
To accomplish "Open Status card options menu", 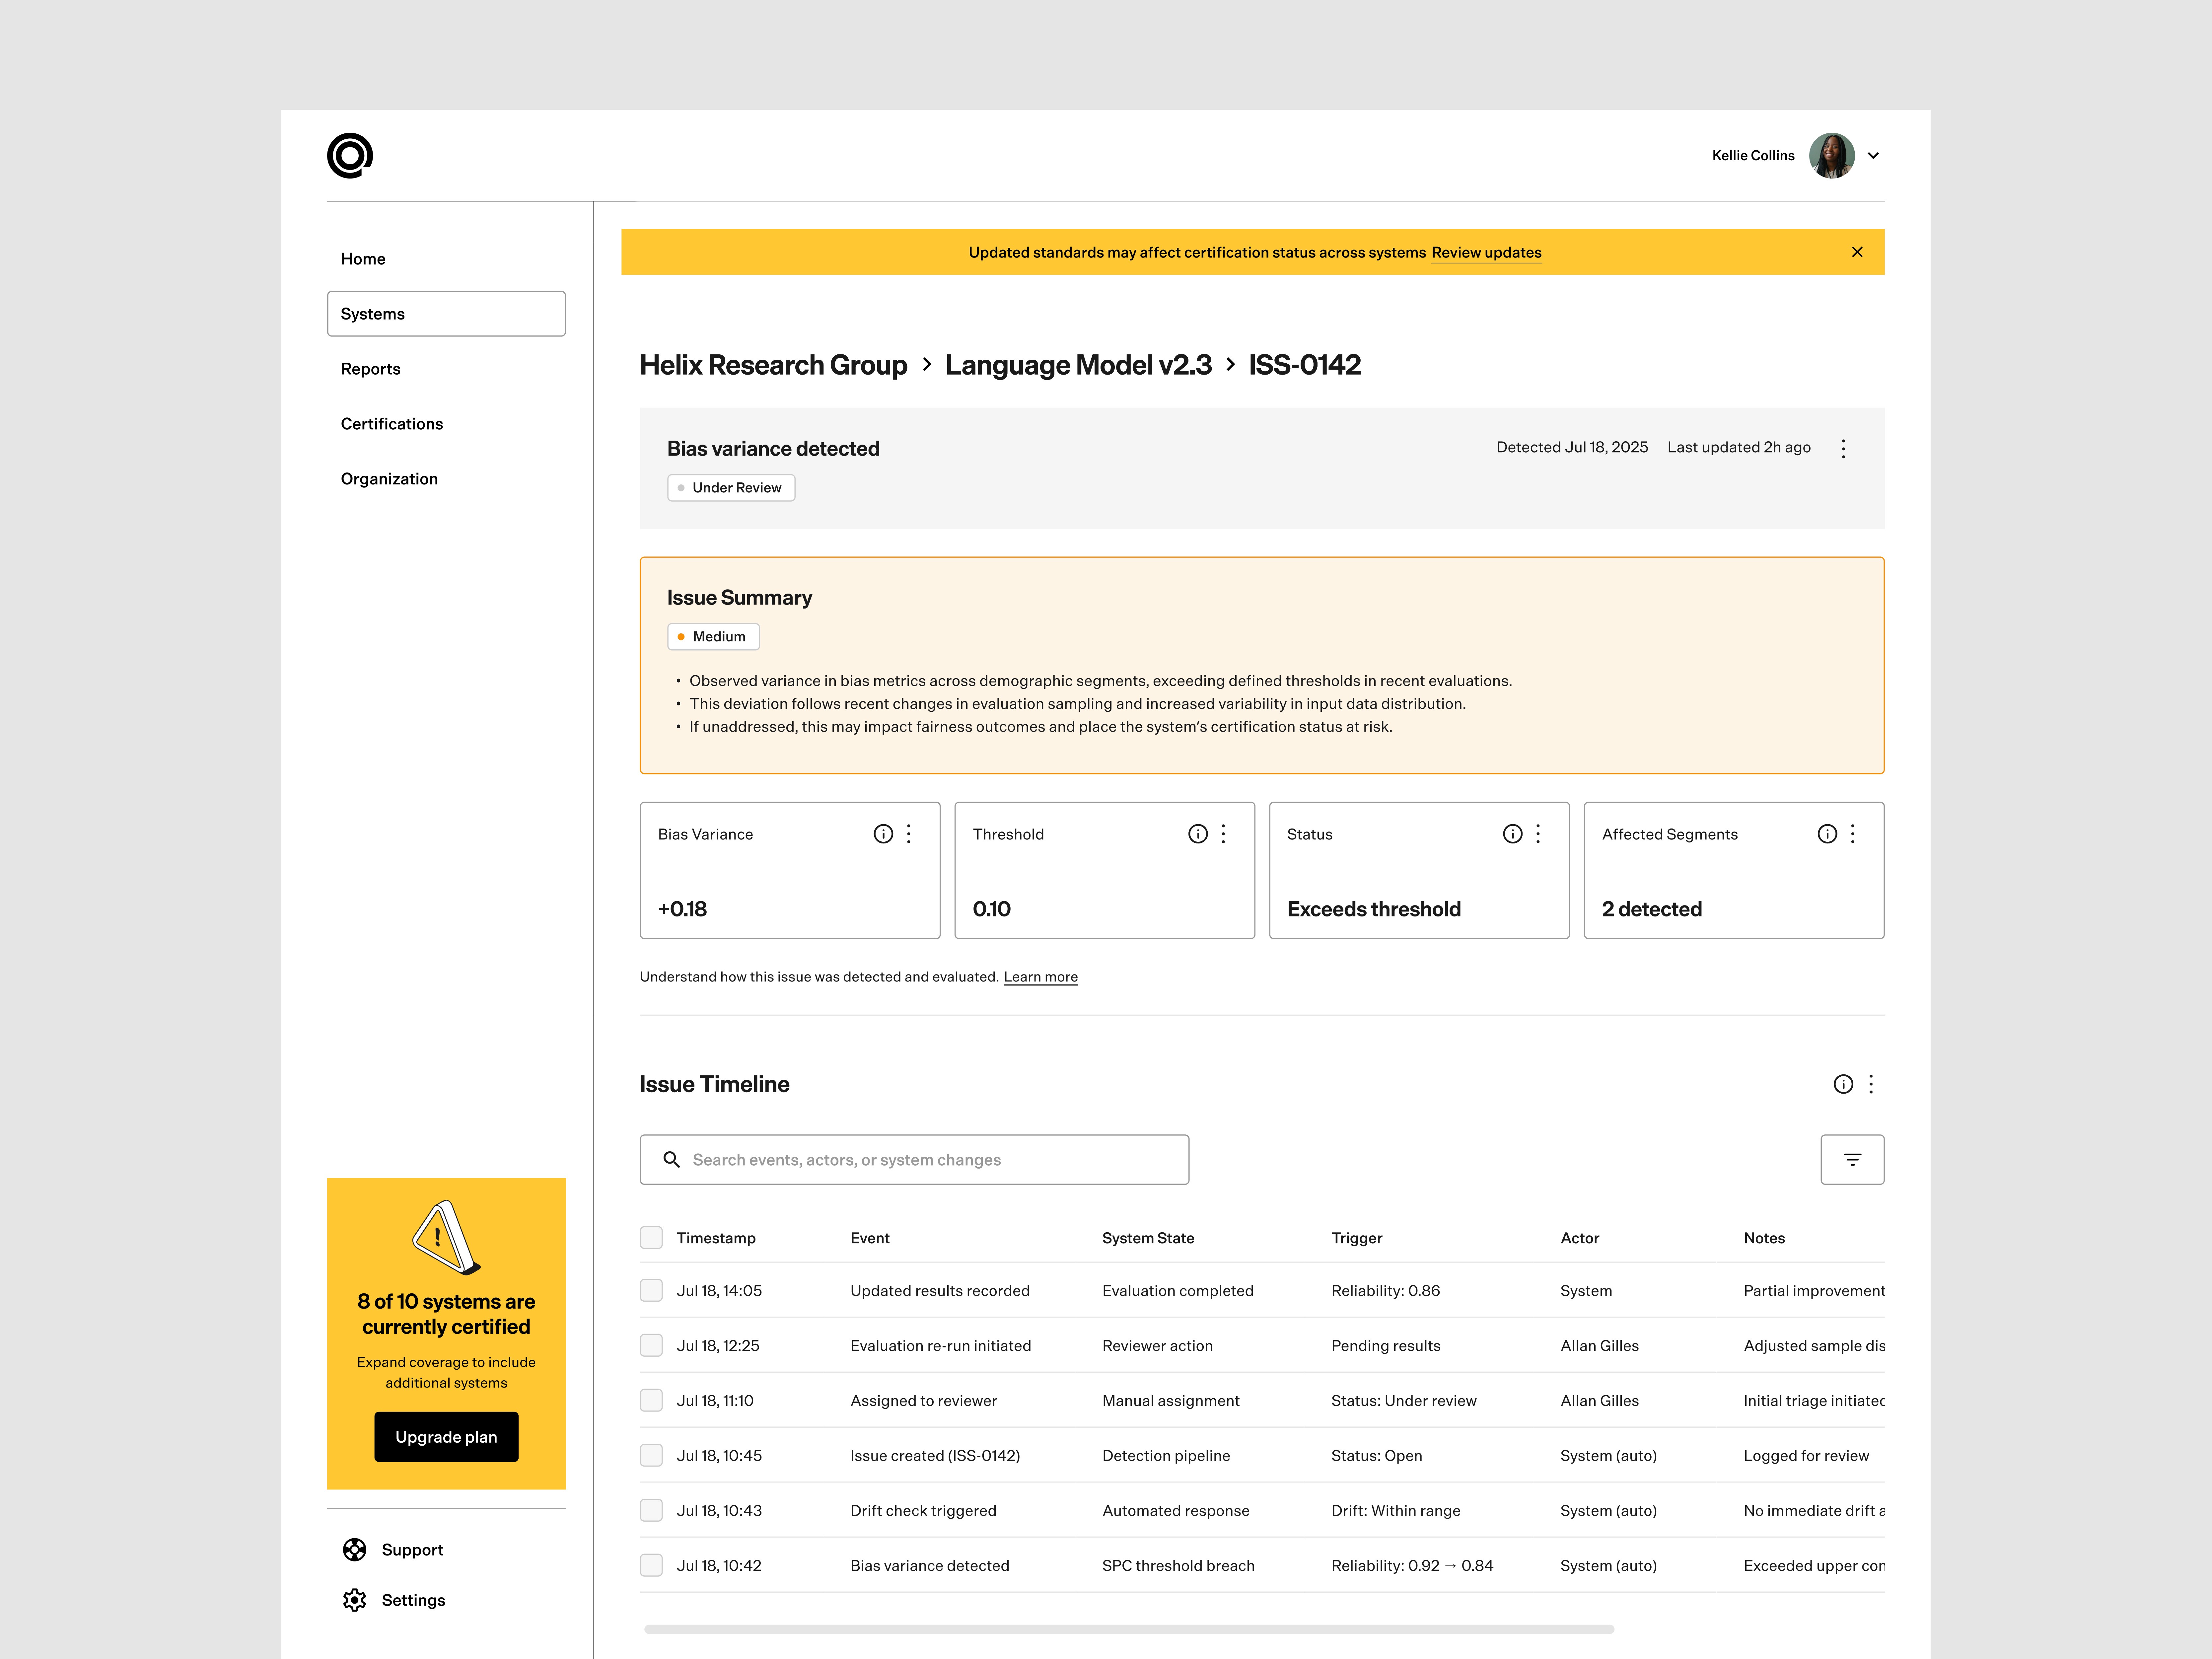I will [x=1538, y=834].
